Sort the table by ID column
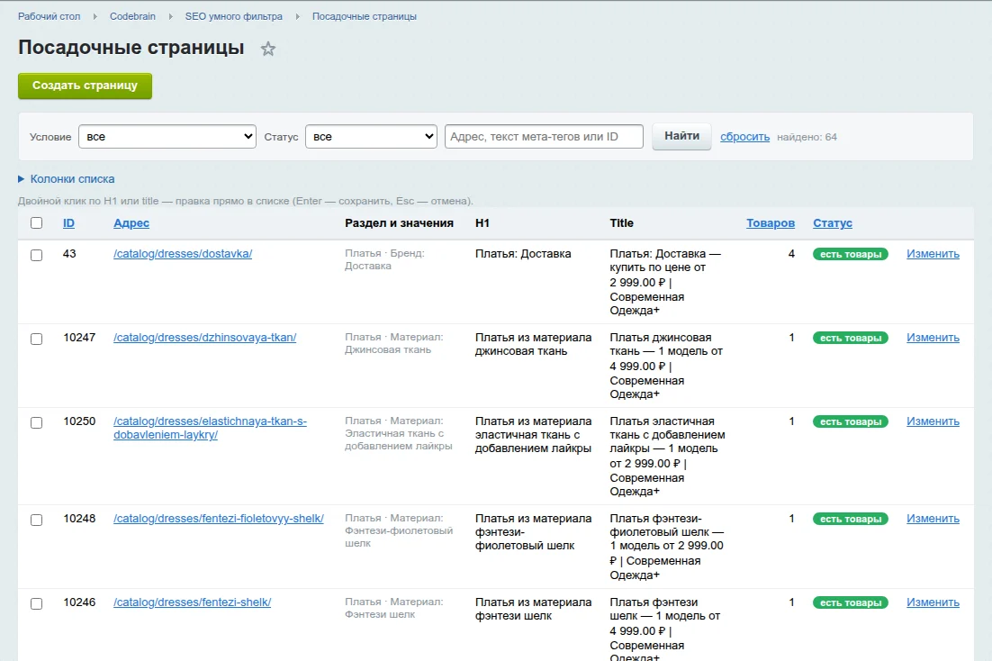The image size is (992, 661). [69, 222]
